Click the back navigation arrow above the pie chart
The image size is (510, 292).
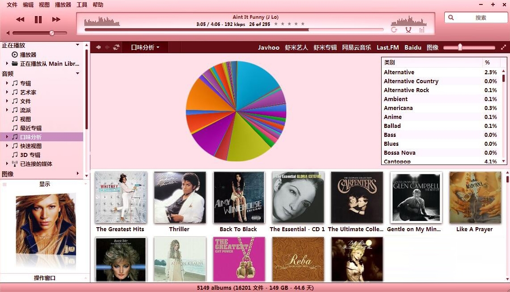point(98,47)
